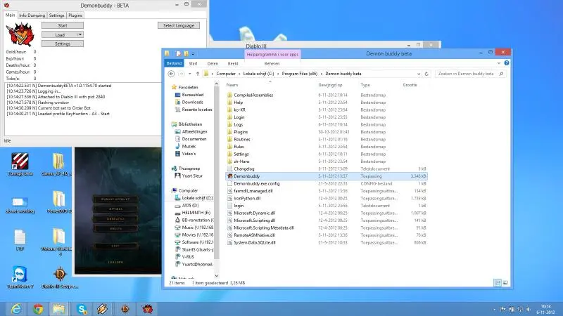Refresh the Explorer folder view
Image resolution: width=563 pixels, height=316 pixels.
point(427,73)
